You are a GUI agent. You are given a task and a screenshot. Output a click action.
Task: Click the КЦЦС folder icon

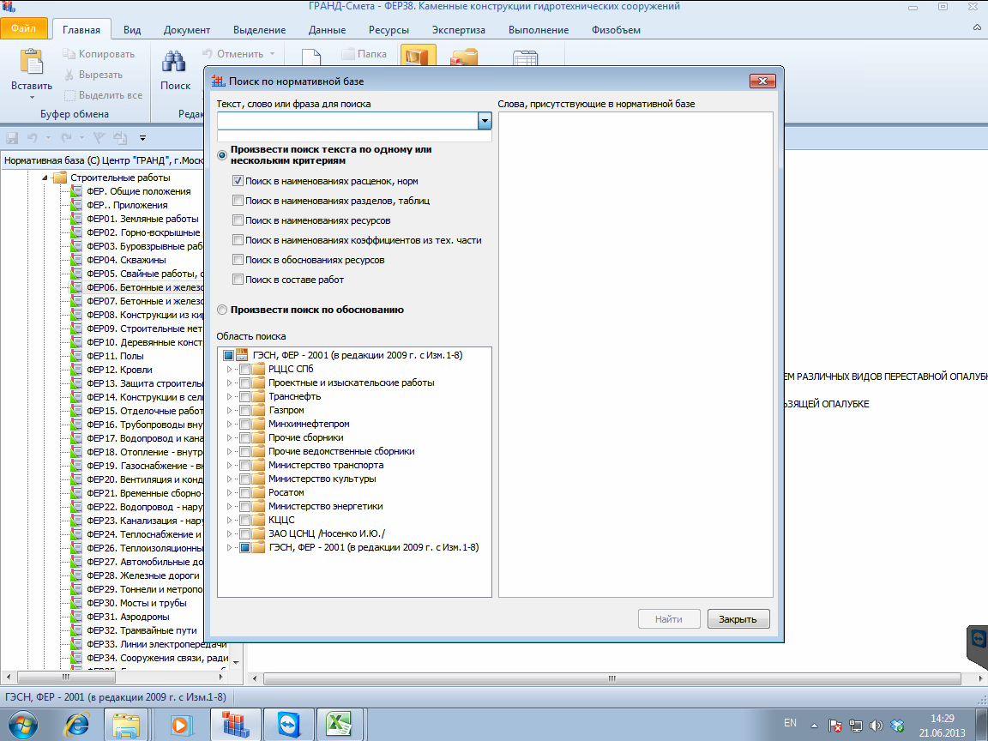click(258, 520)
